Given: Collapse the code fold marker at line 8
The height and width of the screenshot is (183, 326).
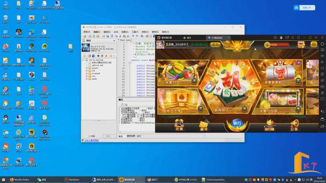Looking at the screenshot, I should coord(129,62).
